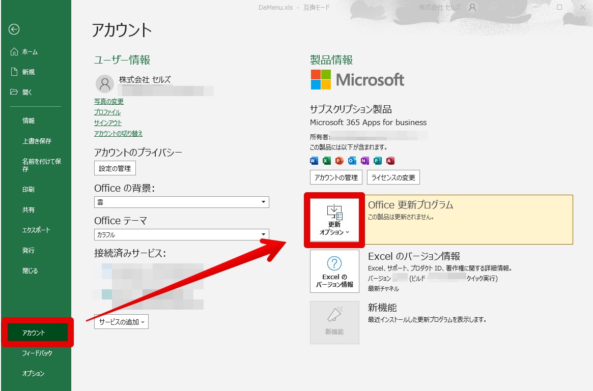Open the Office テーマ dropdown
The width and height of the screenshot is (593, 391).
coord(182,234)
